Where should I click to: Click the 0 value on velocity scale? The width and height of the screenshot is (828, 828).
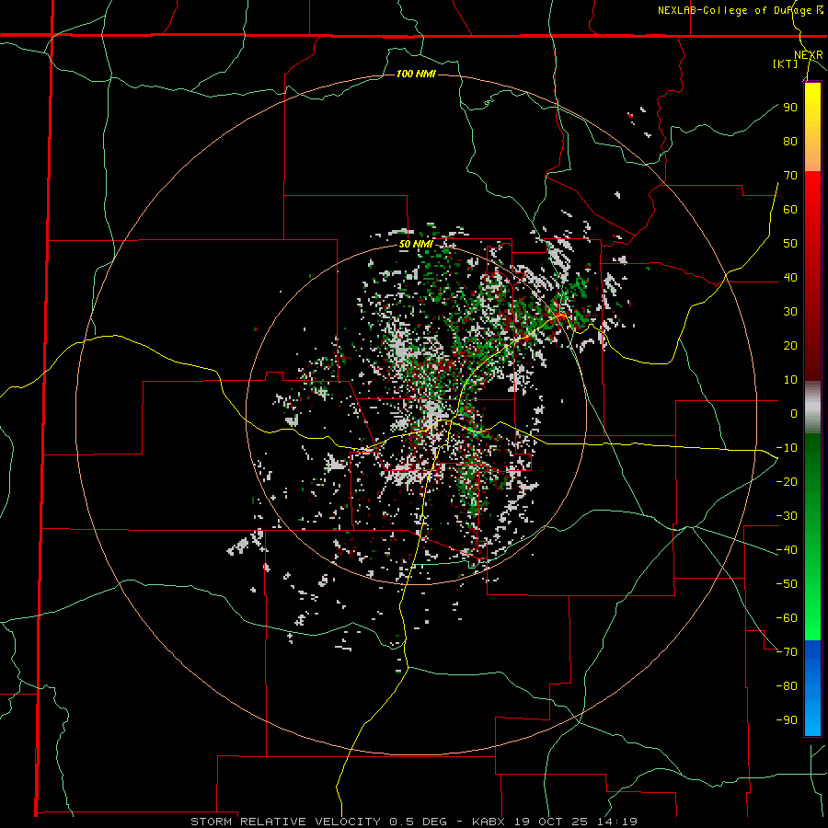pos(794,414)
